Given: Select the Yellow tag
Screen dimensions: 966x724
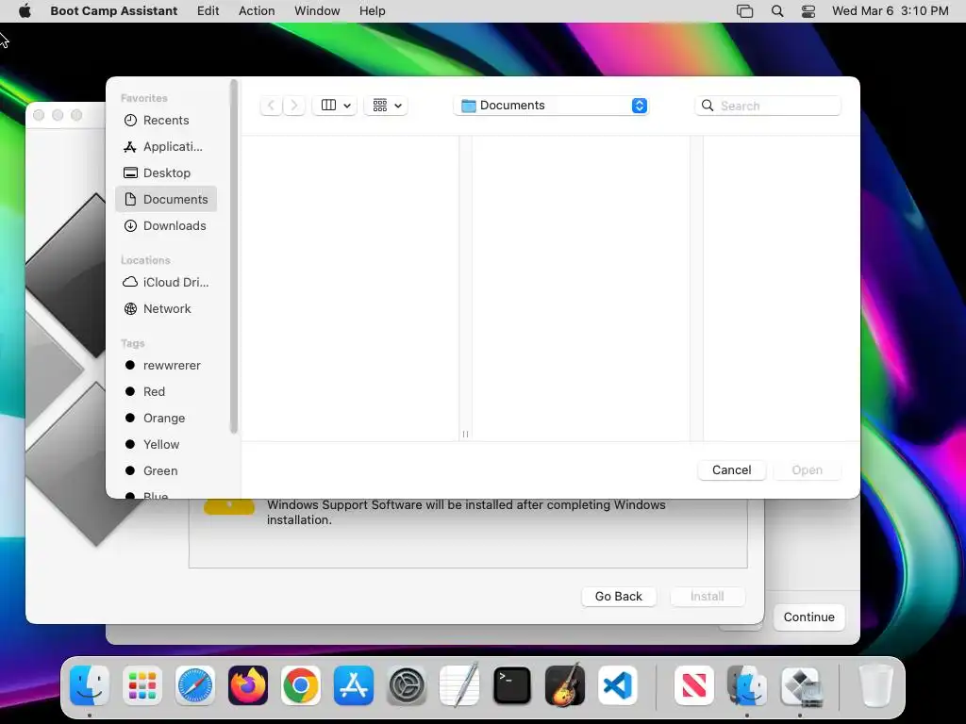Looking at the screenshot, I should point(166,445).
